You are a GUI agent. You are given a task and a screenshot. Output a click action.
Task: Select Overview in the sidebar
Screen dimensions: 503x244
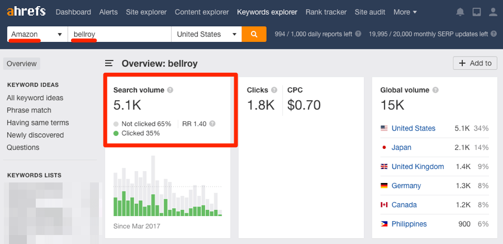pyautogui.click(x=22, y=64)
